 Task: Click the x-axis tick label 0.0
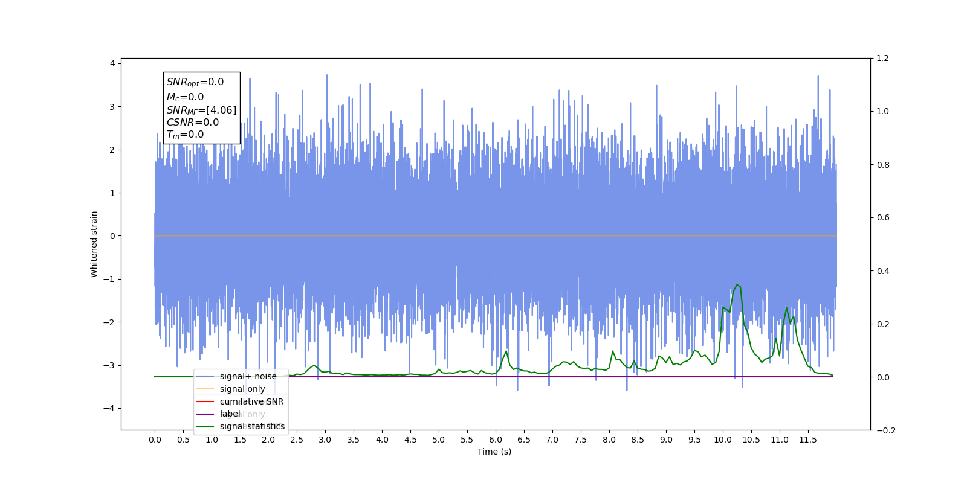pos(155,440)
